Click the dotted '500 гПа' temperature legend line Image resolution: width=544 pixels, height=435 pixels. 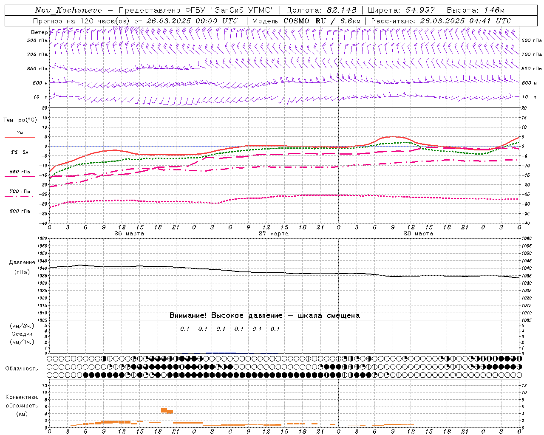(19, 216)
